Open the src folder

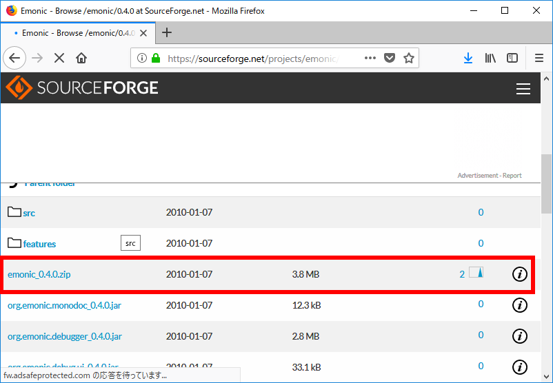point(29,213)
